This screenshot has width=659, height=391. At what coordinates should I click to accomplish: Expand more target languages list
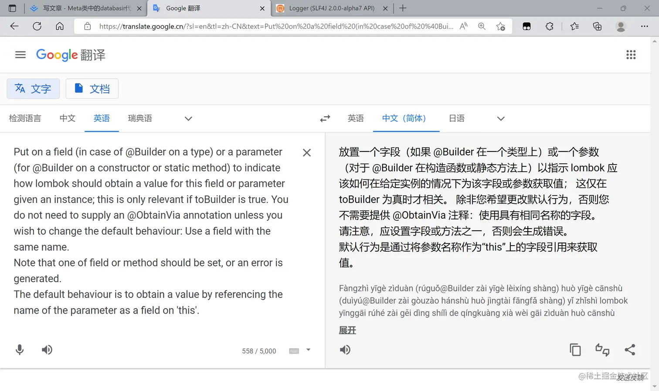[501, 118]
